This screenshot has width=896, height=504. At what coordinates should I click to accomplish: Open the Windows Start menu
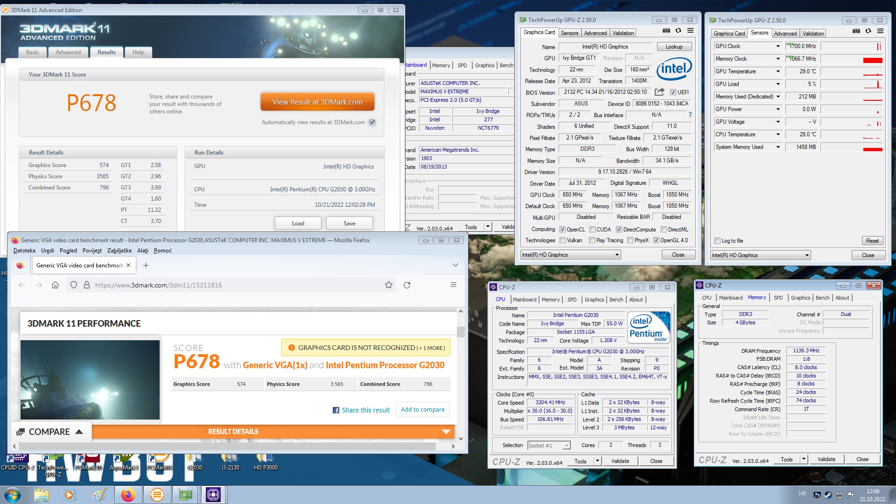pyautogui.click(x=13, y=495)
